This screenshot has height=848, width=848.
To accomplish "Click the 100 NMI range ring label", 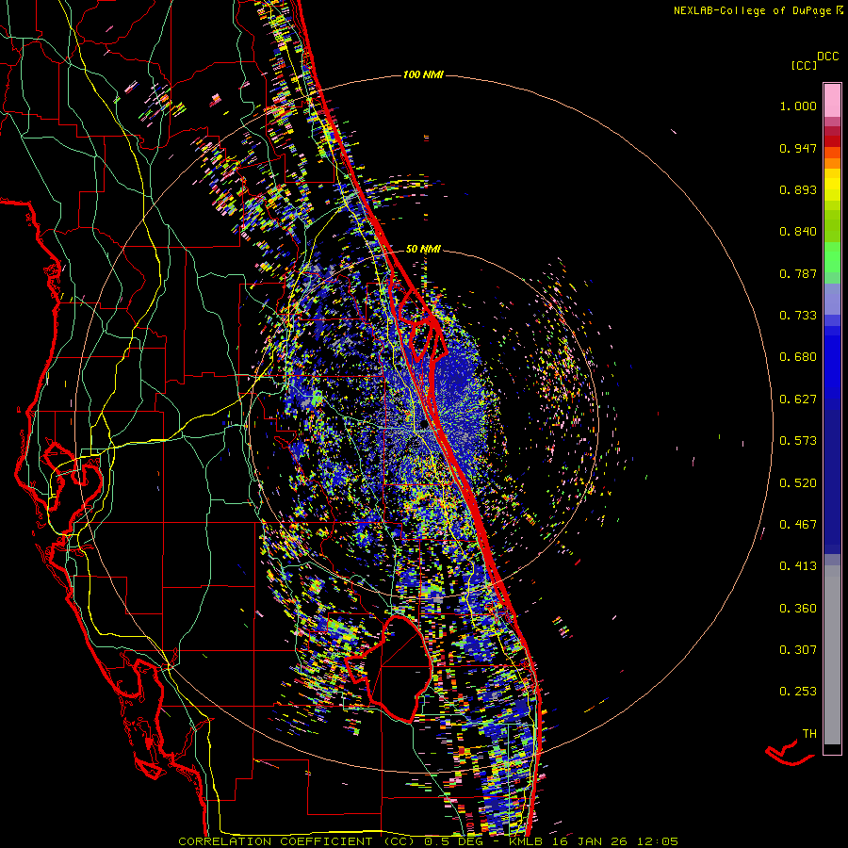I will pos(423,74).
